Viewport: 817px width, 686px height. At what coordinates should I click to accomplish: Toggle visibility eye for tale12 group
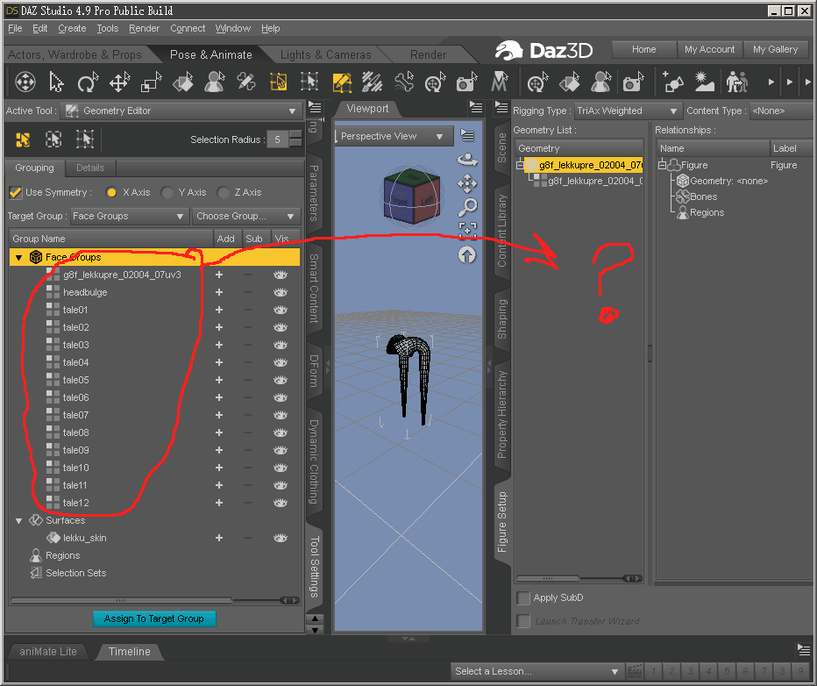point(281,503)
